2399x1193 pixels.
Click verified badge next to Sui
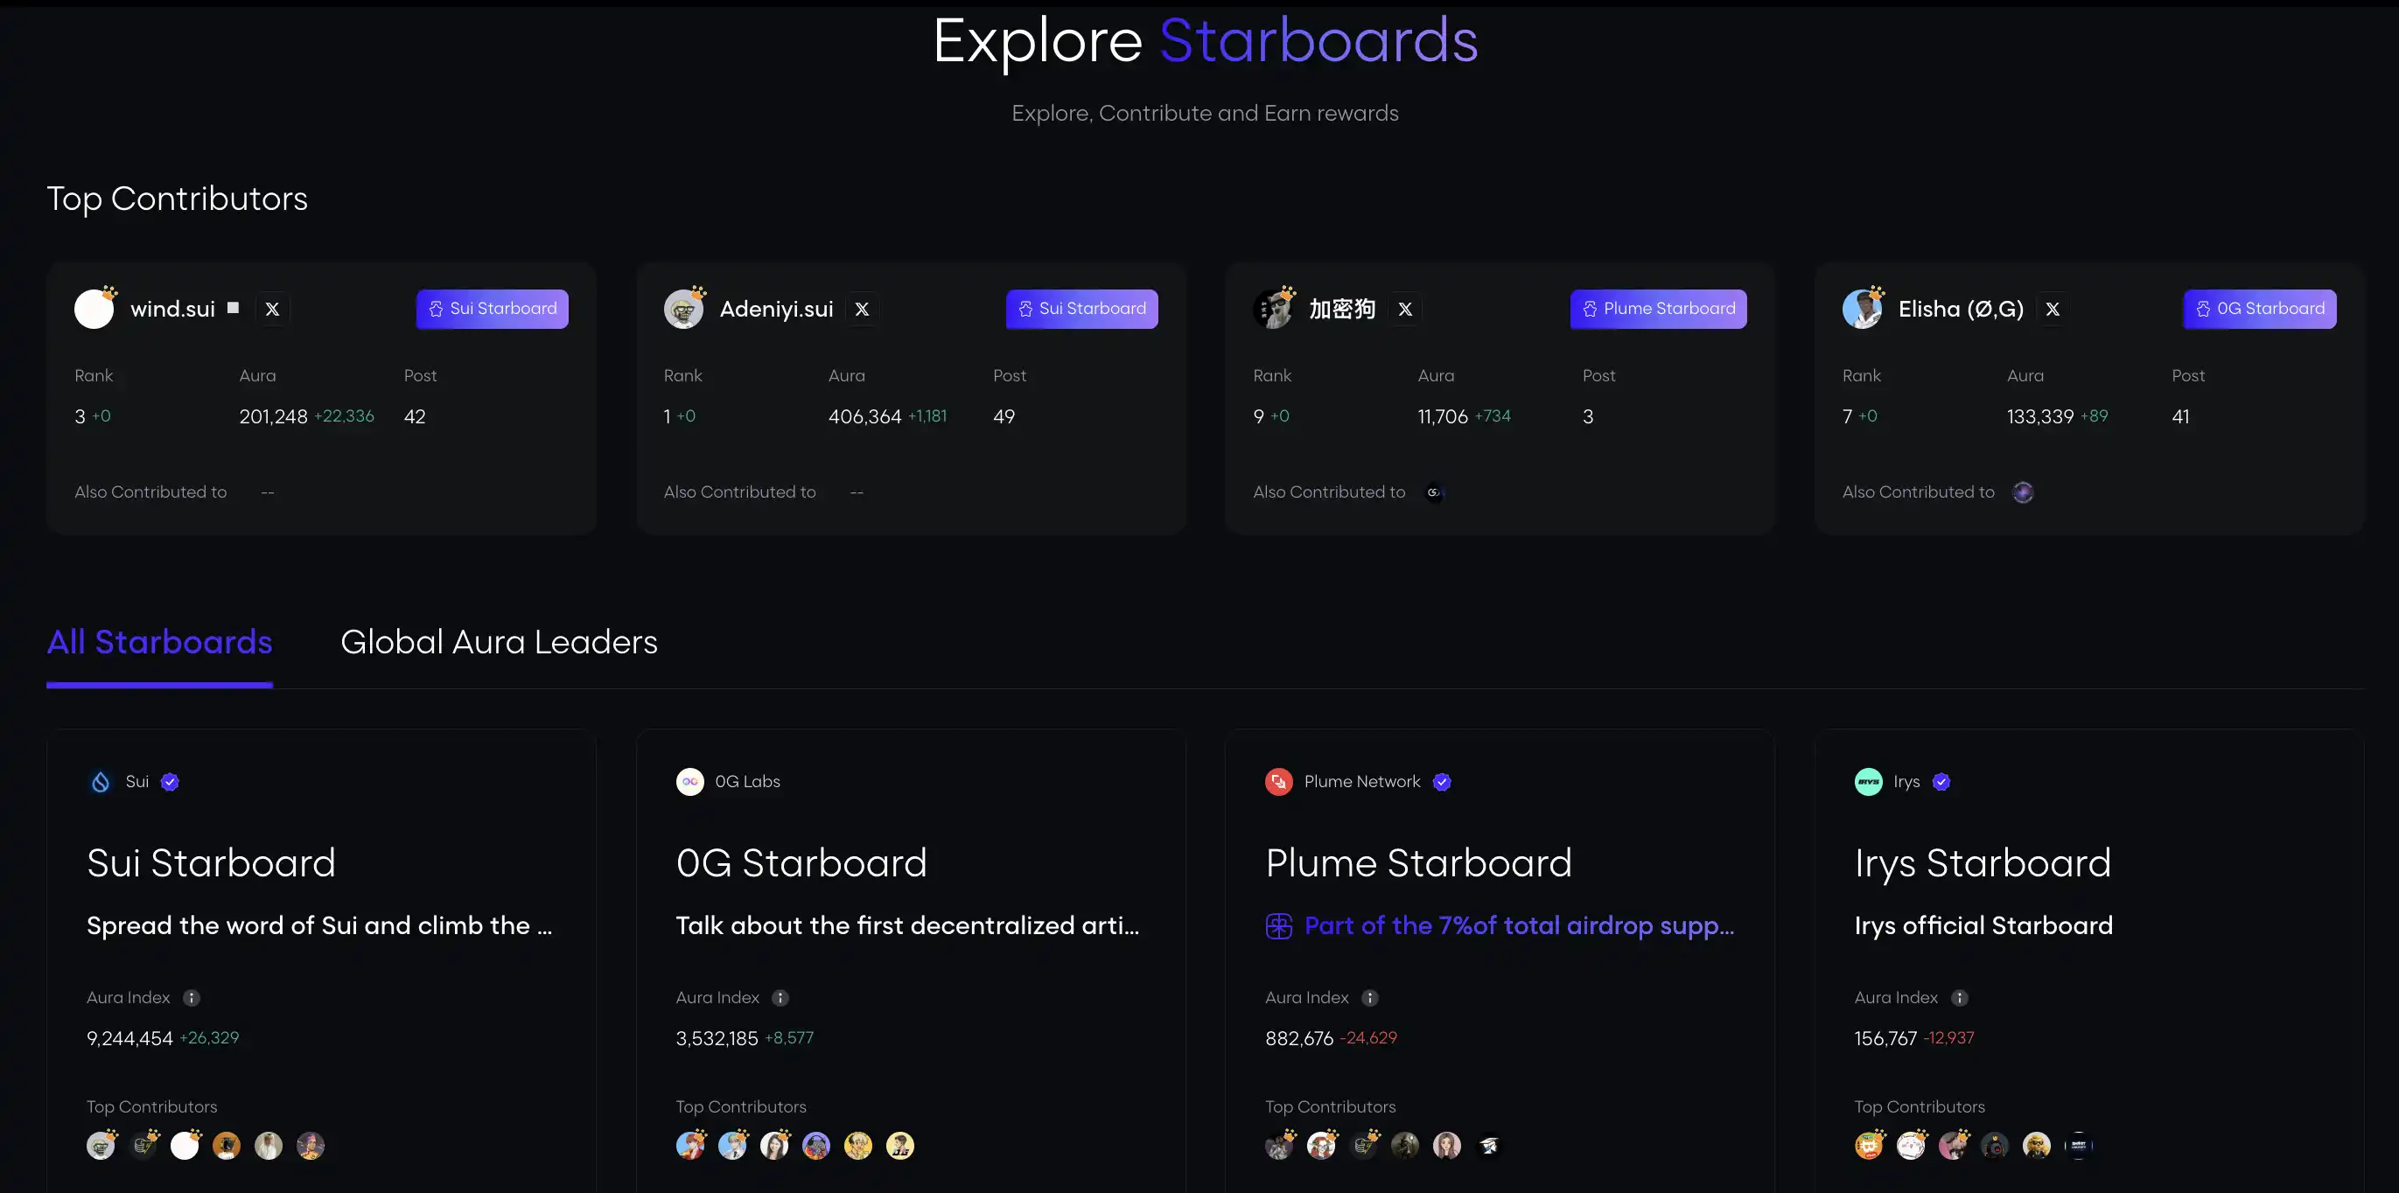[x=170, y=782]
